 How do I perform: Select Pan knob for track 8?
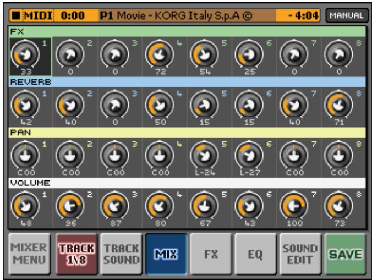[x=339, y=155]
